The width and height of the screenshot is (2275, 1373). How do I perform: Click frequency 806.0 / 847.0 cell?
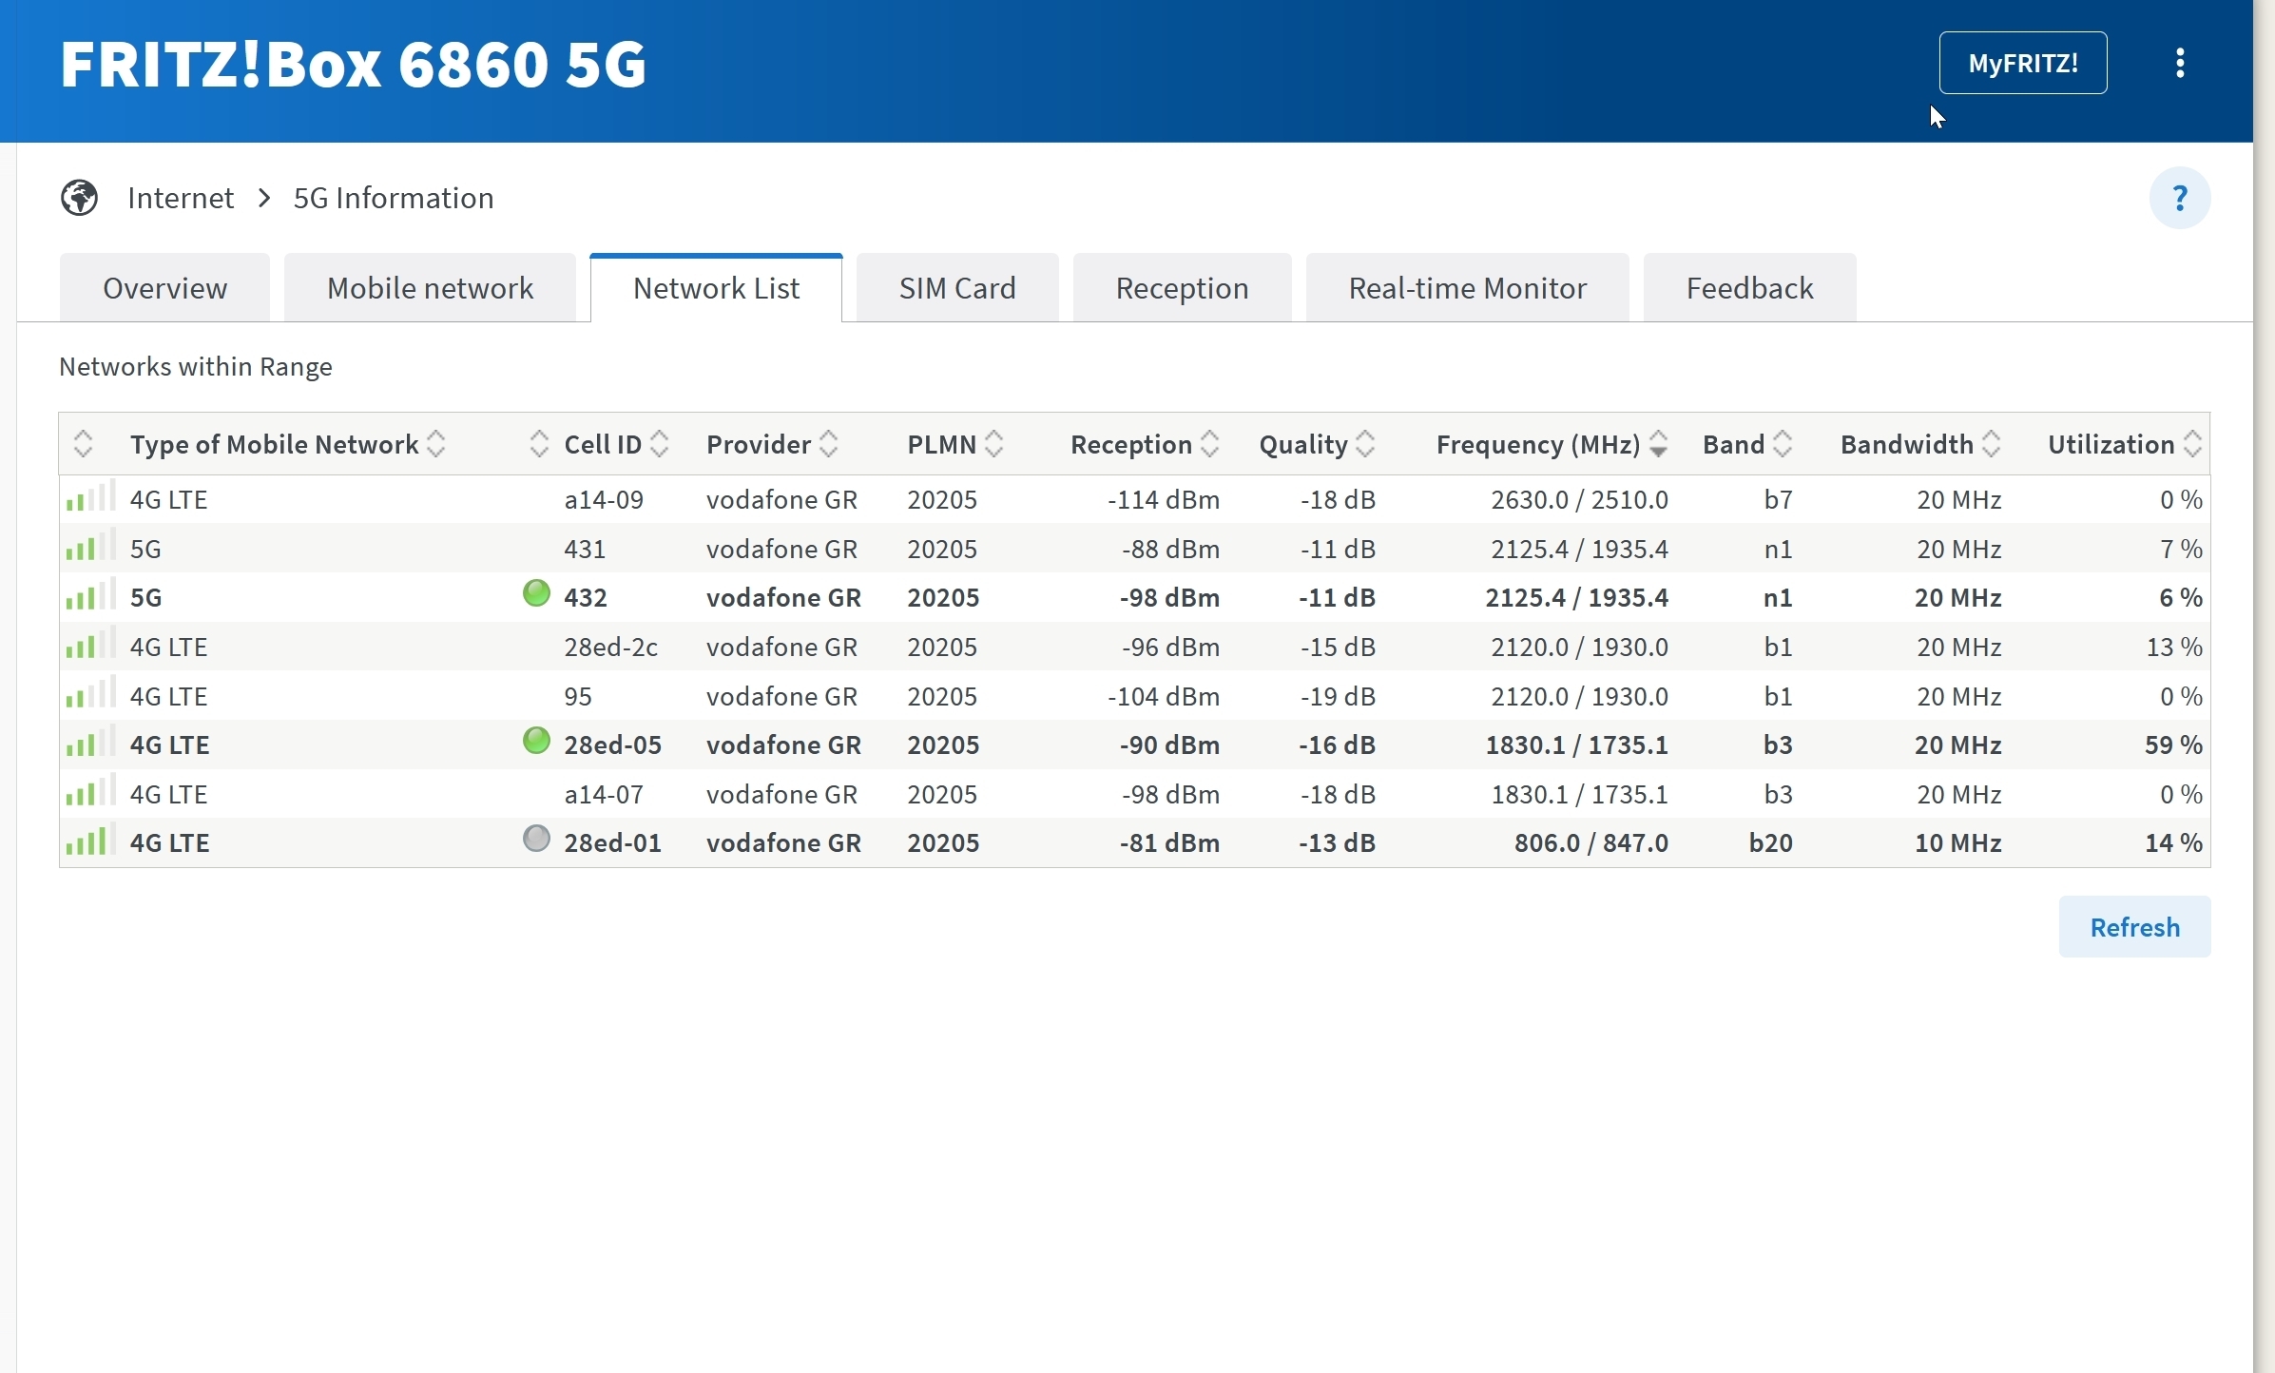click(1591, 842)
